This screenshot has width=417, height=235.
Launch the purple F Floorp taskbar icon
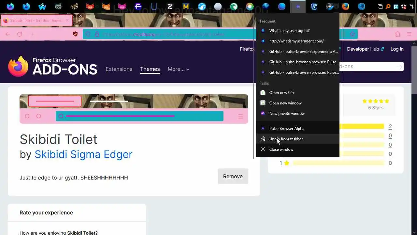click(138, 6)
